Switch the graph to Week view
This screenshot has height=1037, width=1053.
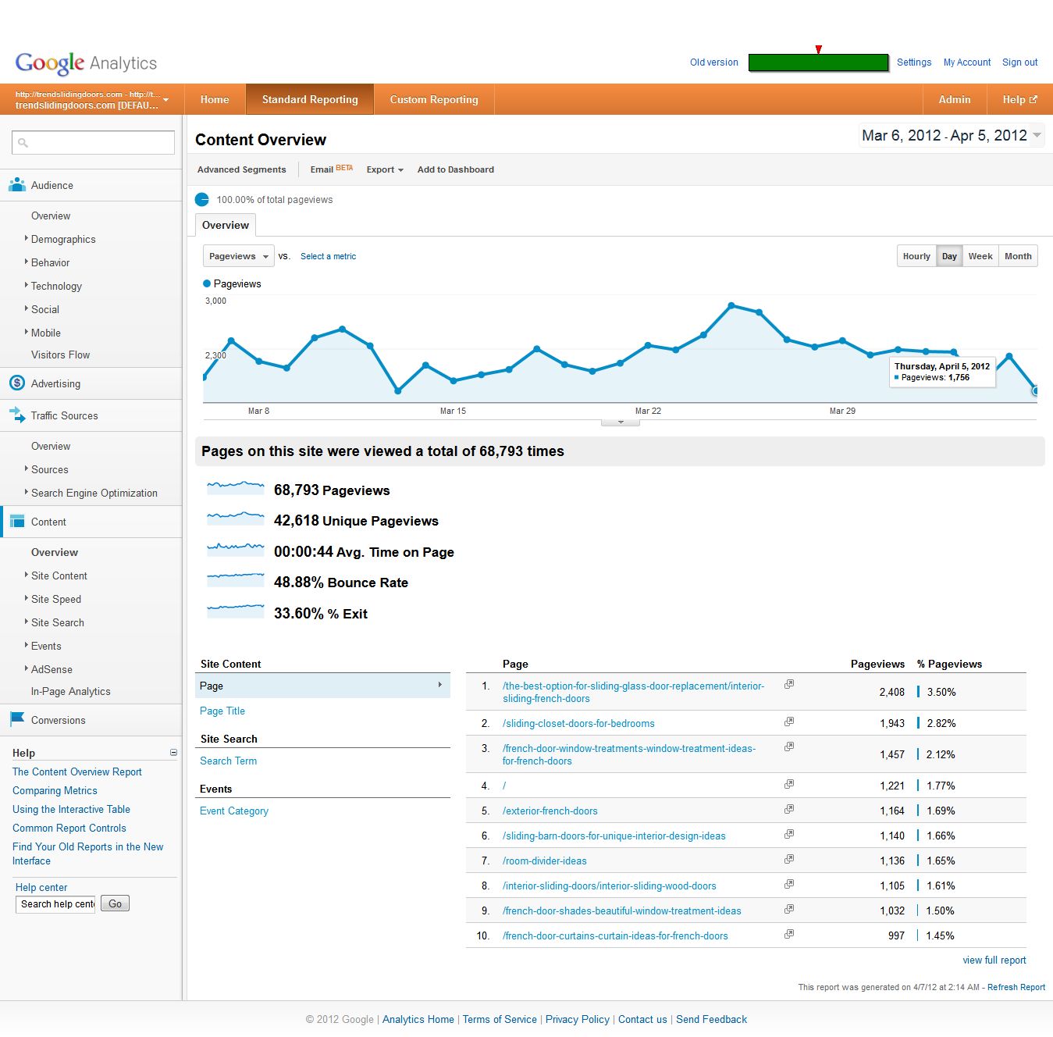coord(980,256)
